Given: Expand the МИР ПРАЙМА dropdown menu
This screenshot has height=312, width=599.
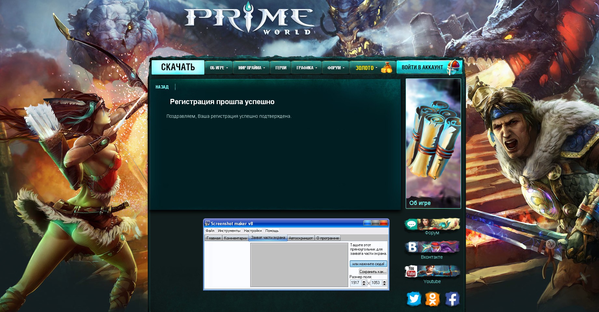Looking at the screenshot, I should [252, 68].
